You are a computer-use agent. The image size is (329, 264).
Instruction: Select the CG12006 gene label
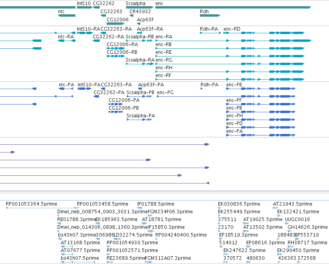(118, 19)
